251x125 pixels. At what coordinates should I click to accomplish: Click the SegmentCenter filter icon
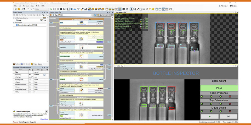(x=81, y=47)
